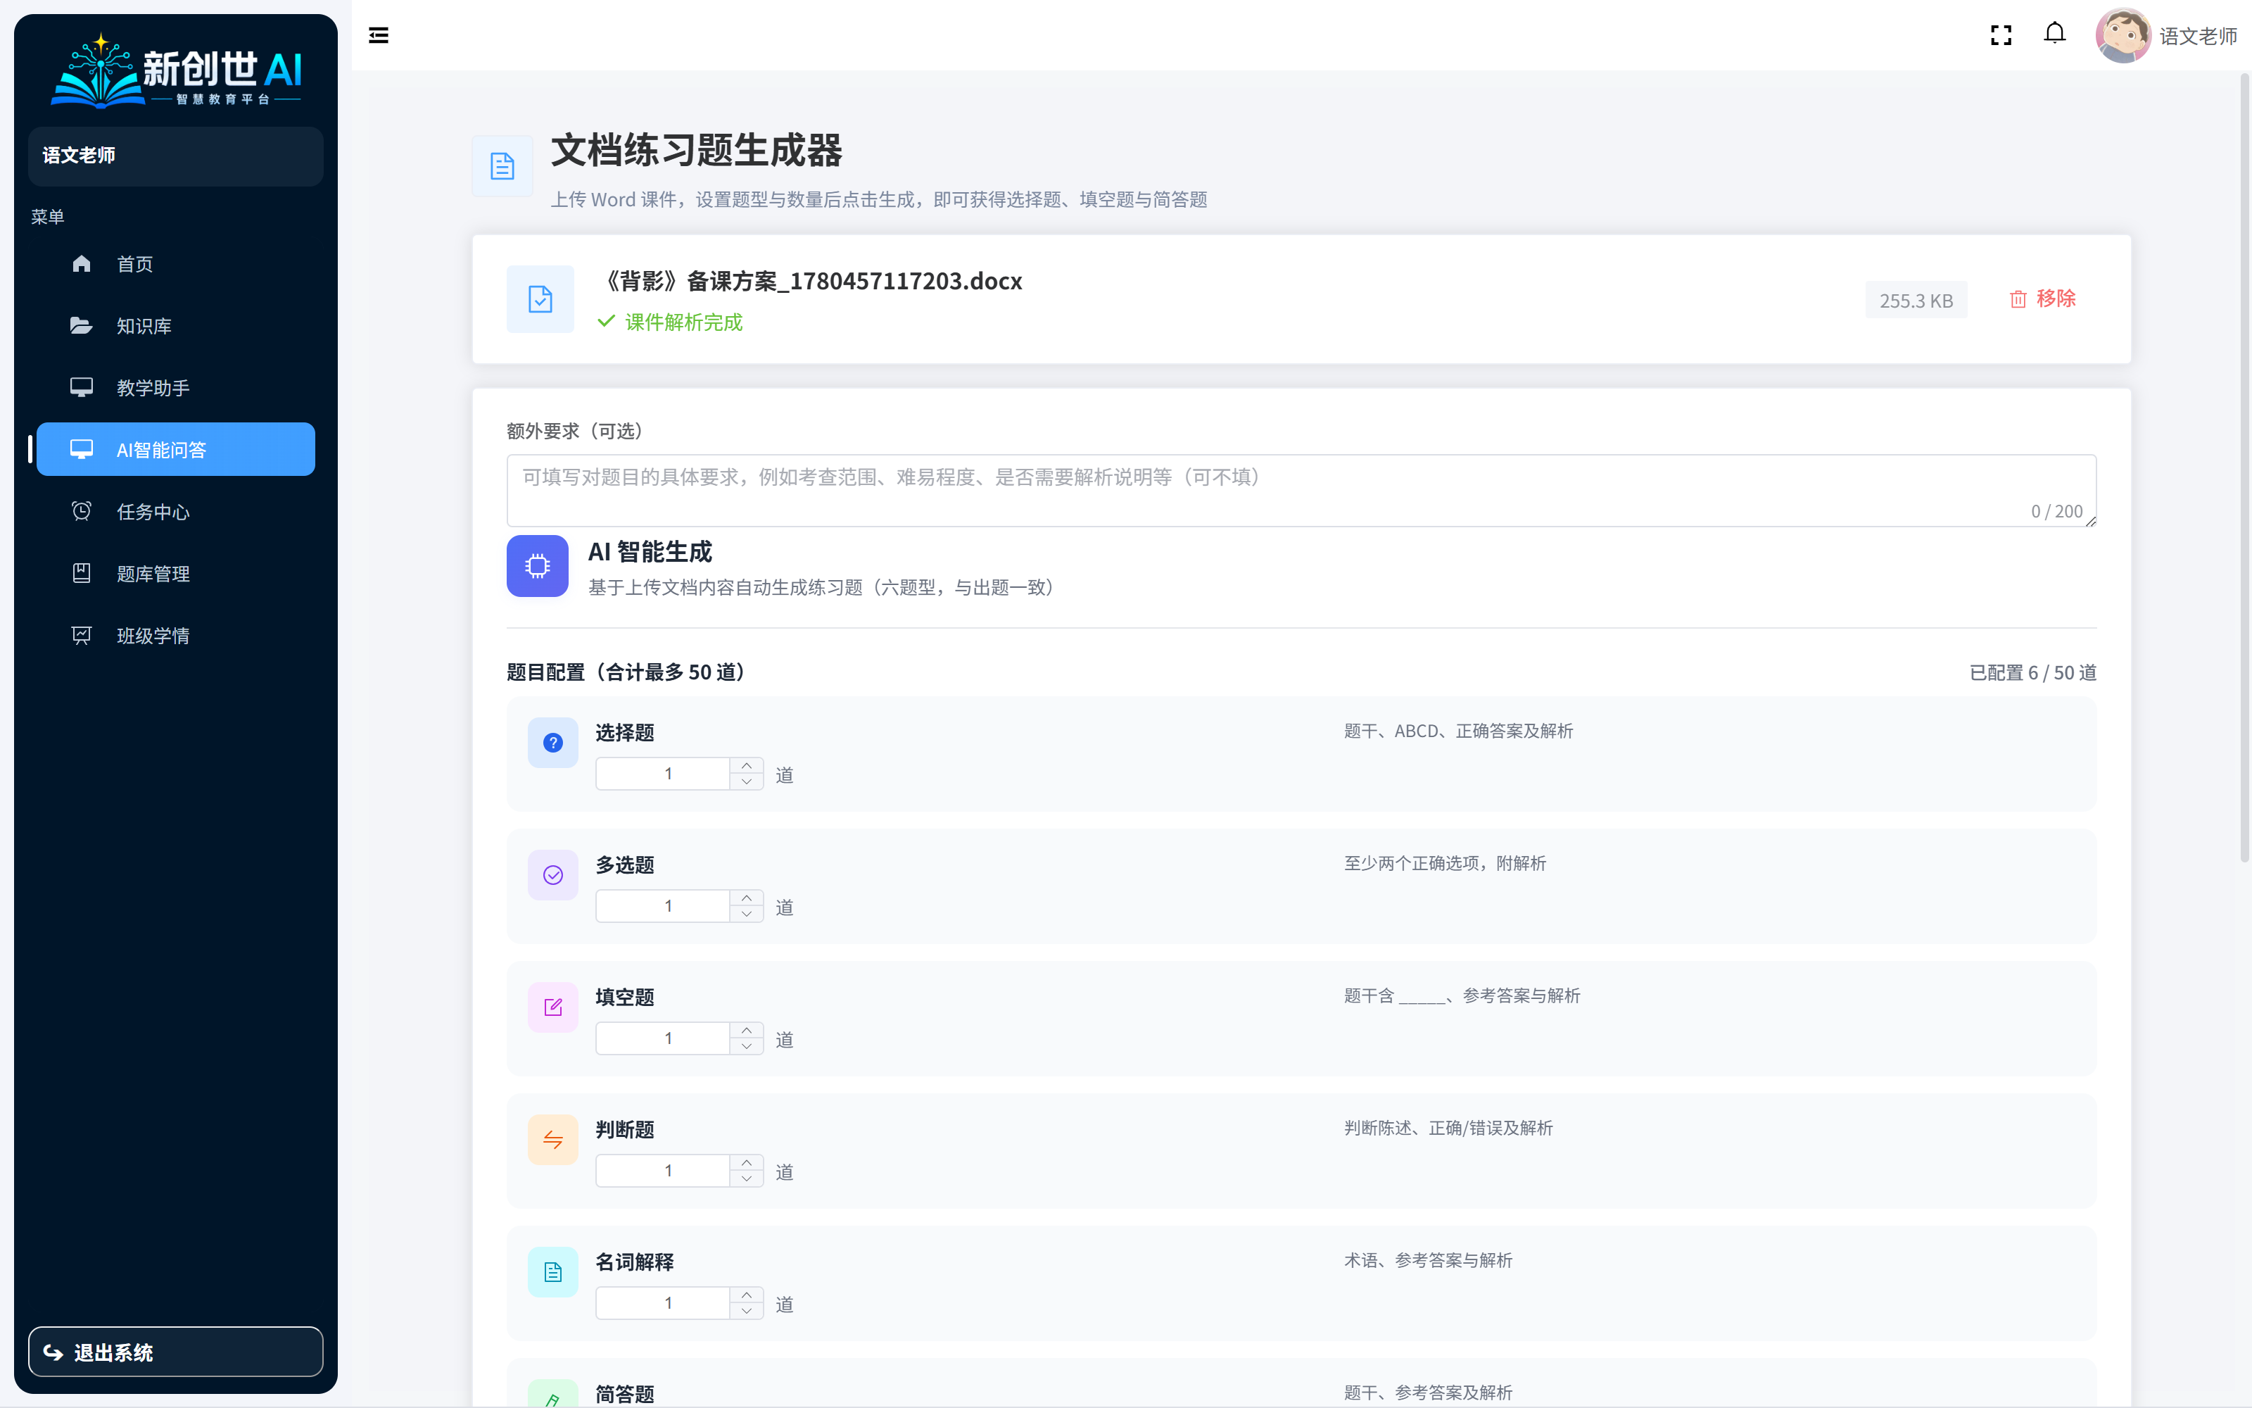Click 退出系统 to log out
Viewport: 2252px width, 1408px height.
[176, 1351]
